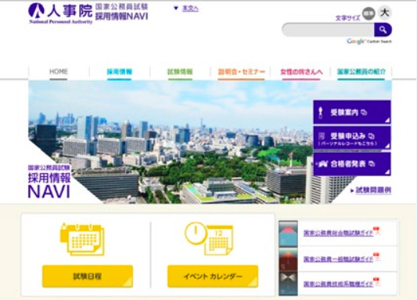Viewport: 417px width, 300px height.
Task: Open the 説明会・セミナー navigation tab
Action: 242,72
